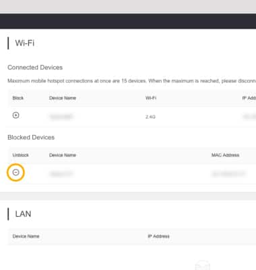The height and width of the screenshot is (270, 256).
Task: Click the Wi-Fi column header
Action: coord(151,98)
